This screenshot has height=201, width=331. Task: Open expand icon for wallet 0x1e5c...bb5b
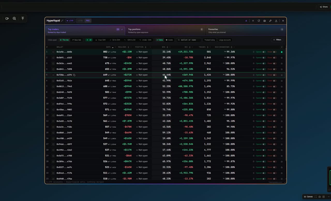pos(53,52)
